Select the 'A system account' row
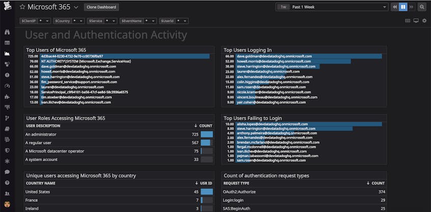 click(x=119, y=160)
